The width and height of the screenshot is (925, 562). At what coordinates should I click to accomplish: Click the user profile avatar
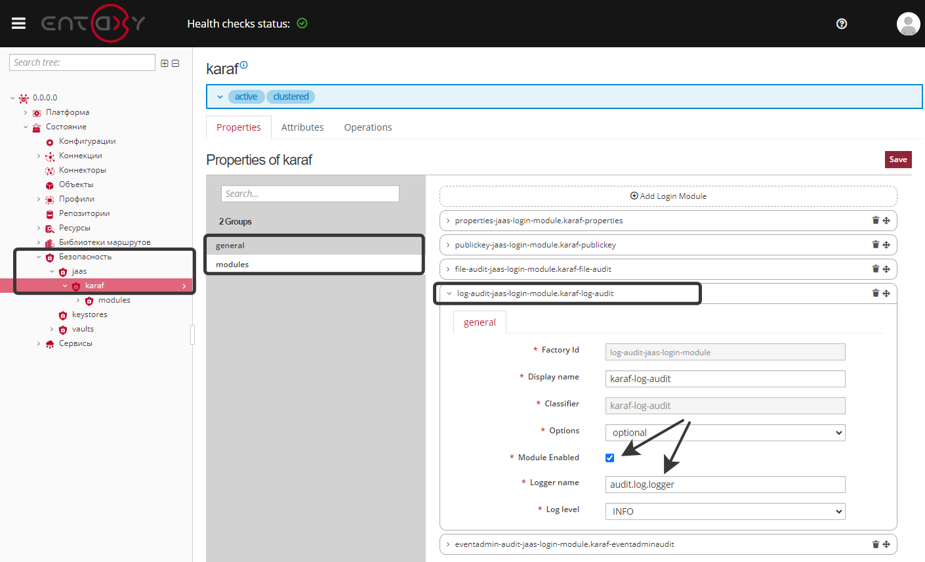[x=908, y=24]
